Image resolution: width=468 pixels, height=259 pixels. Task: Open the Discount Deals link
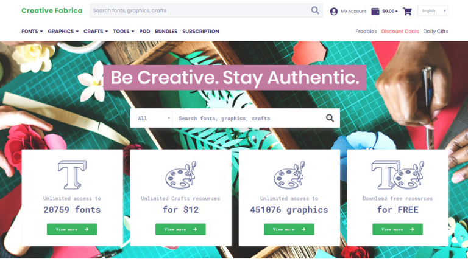400,31
